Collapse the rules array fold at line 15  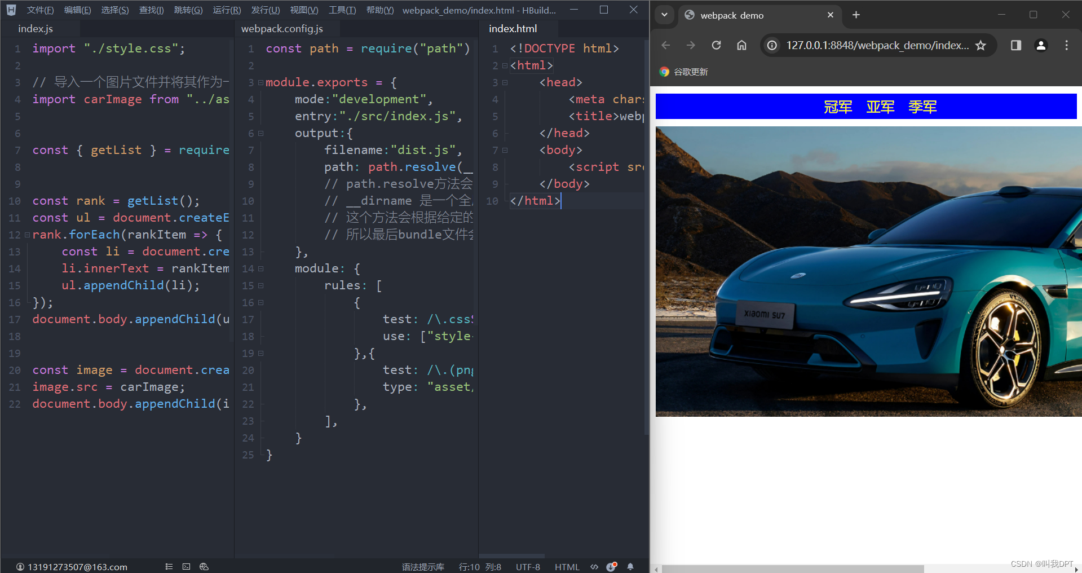tap(260, 286)
